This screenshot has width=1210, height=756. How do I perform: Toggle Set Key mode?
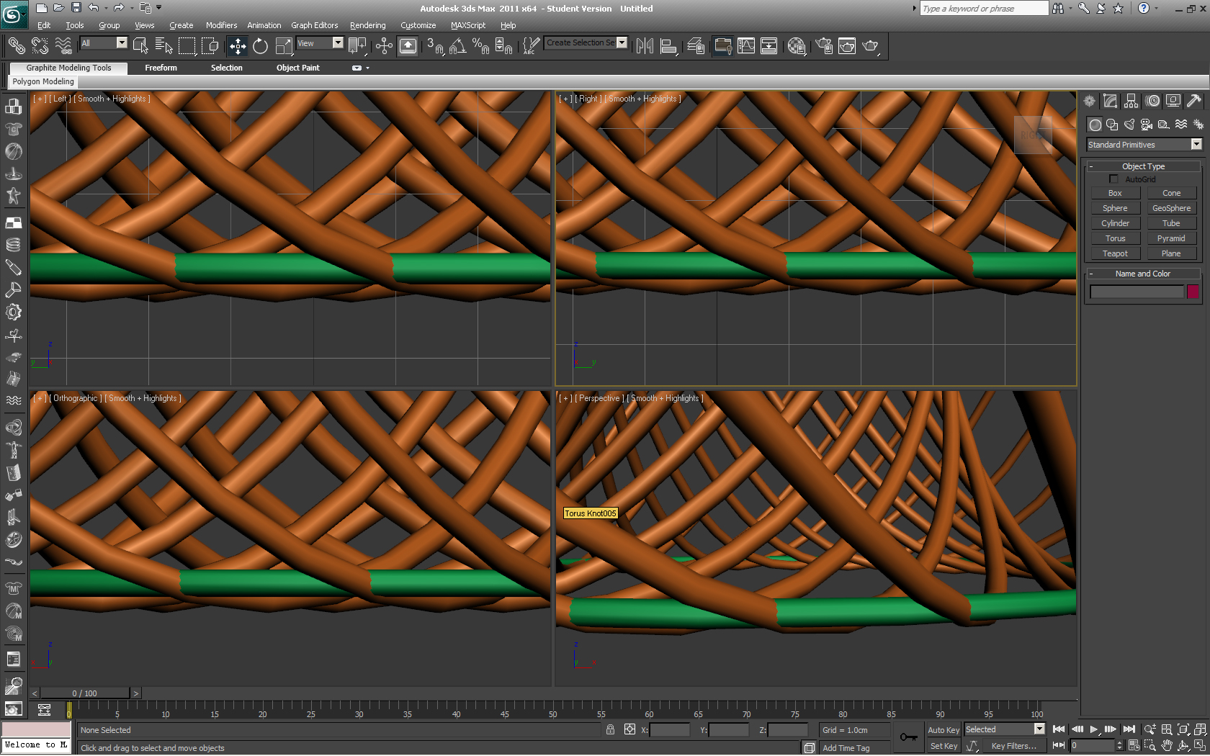point(943,746)
